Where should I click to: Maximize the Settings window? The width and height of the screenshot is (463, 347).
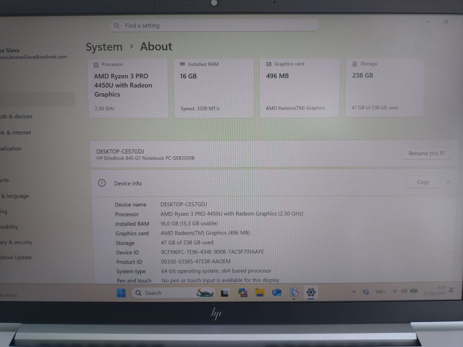446,22
